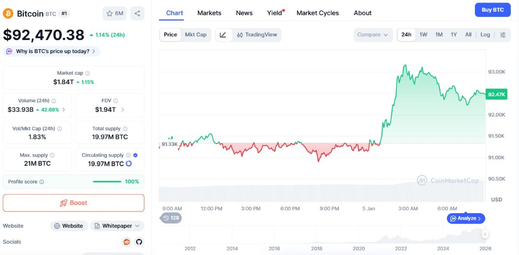Open the Website link
This screenshot has height=255, width=519.
tap(69, 226)
